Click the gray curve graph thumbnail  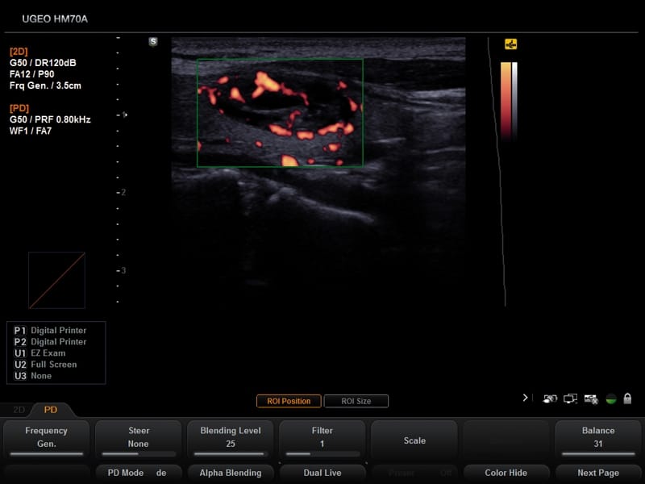(x=56, y=280)
